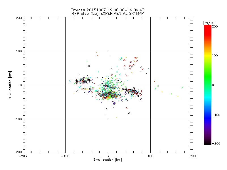
Task: Click the colorbar tick label '-100'
Action: [x=216, y=115]
